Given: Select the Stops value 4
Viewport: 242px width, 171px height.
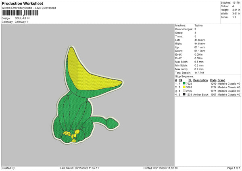Looking at the screenshot, I should 195,33.
